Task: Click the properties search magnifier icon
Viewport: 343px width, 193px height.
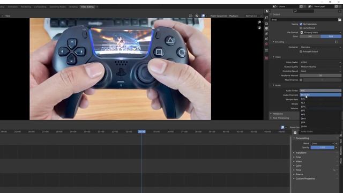Action: [x=295, y=11]
